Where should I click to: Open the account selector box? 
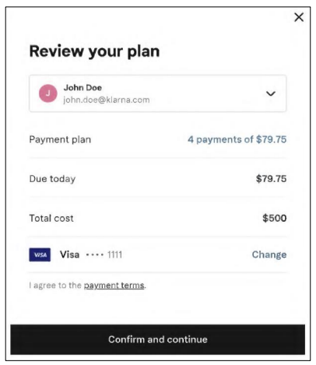158,93
